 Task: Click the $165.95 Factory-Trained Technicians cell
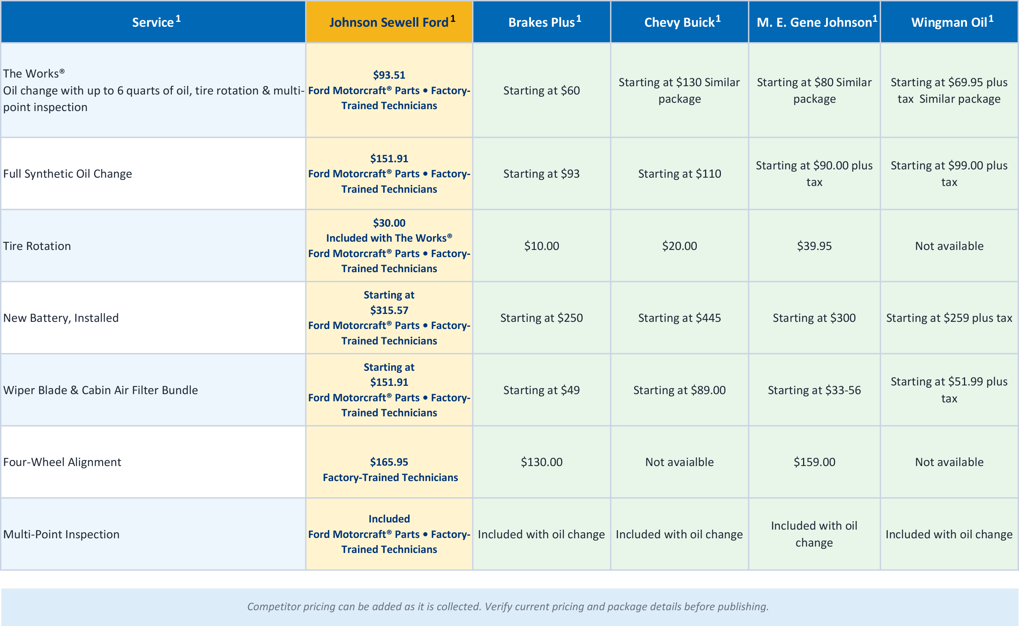point(389,462)
